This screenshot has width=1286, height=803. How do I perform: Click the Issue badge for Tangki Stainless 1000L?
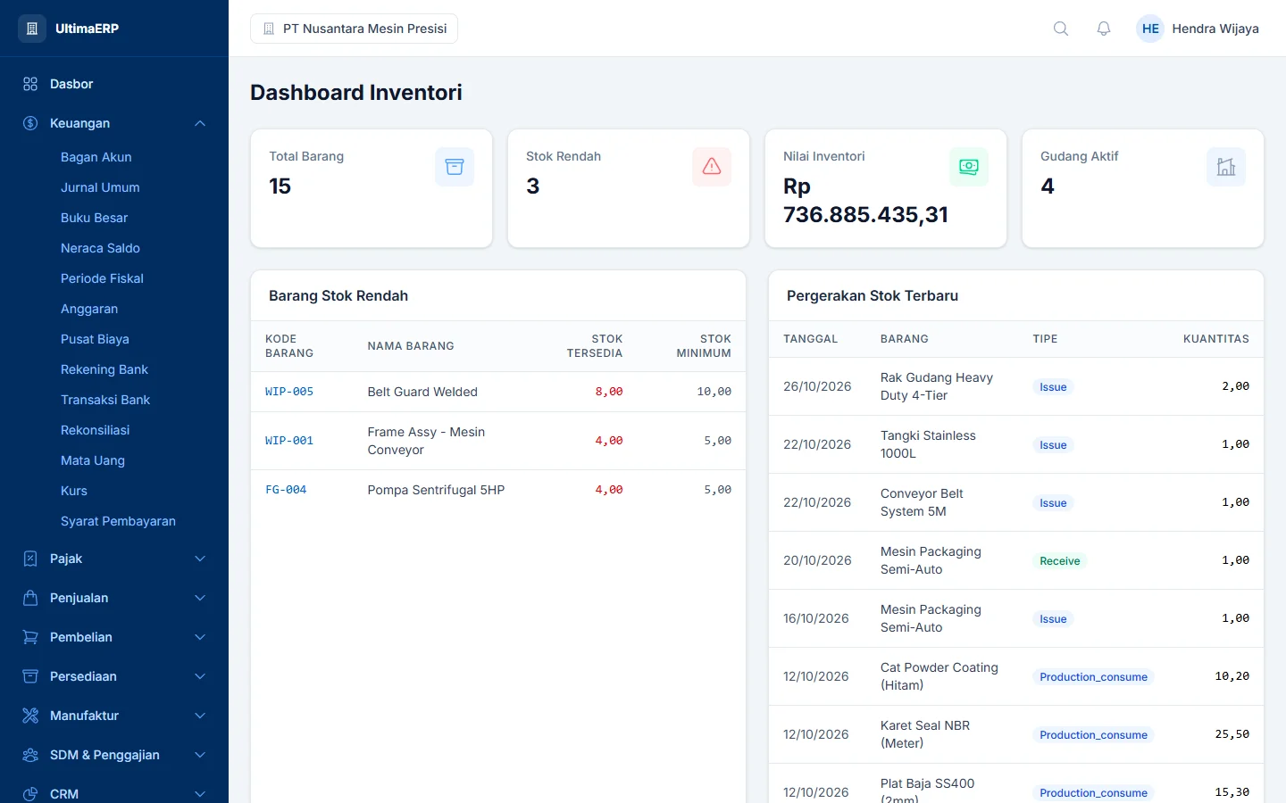tap(1053, 445)
